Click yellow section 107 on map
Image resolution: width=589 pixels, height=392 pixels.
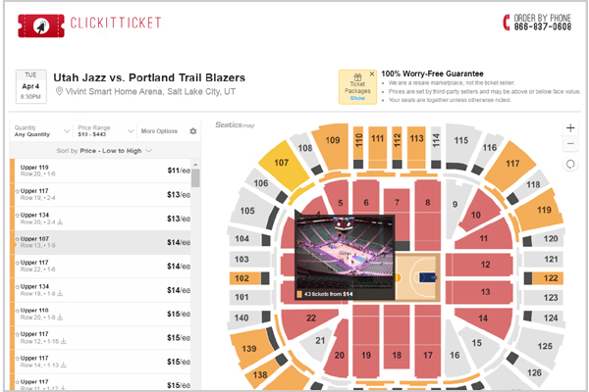[x=282, y=164]
